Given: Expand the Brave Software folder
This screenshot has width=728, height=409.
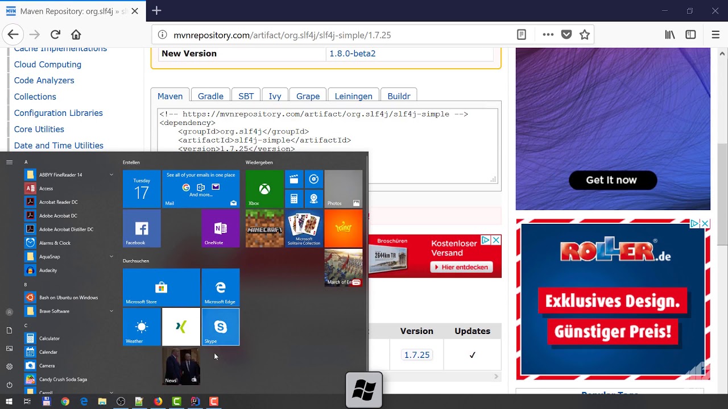Looking at the screenshot, I should tap(69, 311).
